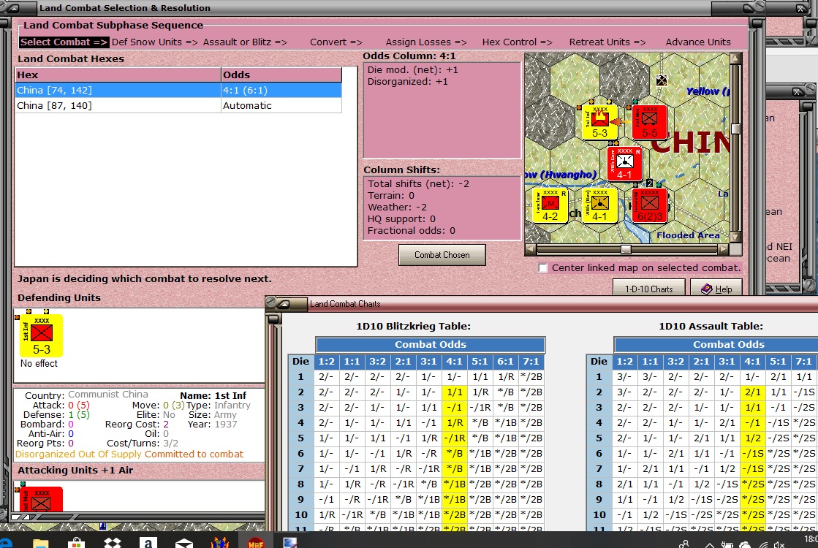Open the People icon in the taskbar
818x548 pixels.
pyautogui.click(x=683, y=544)
